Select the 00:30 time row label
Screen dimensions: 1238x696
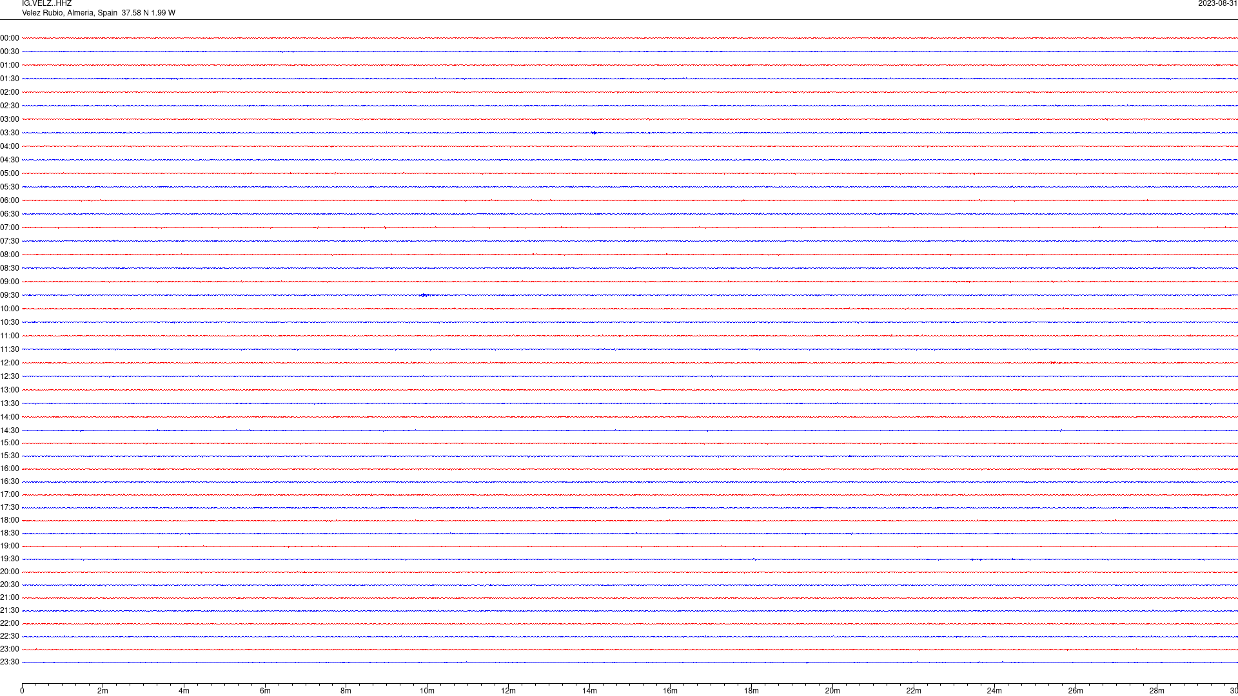tap(10, 52)
